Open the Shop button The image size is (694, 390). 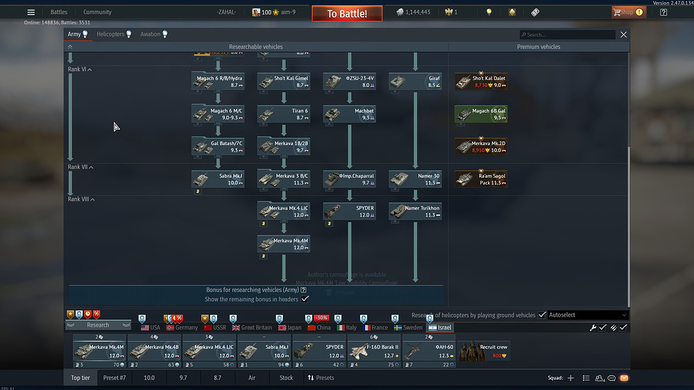(629, 12)
